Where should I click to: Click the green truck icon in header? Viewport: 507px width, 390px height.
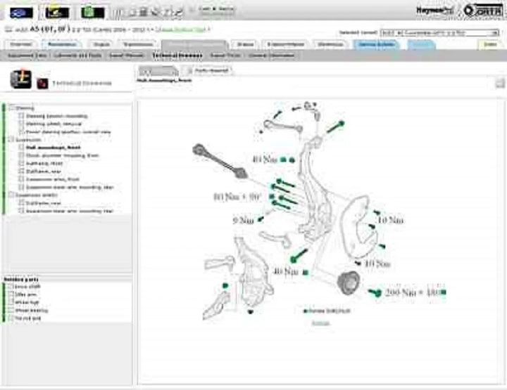click(x=92, y=12)
